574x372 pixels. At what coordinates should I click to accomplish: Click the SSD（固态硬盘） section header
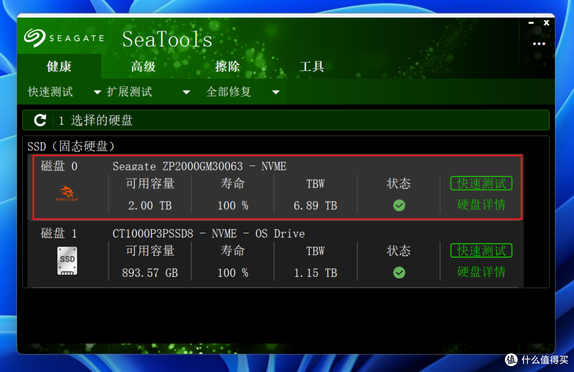tap(71, 147)
